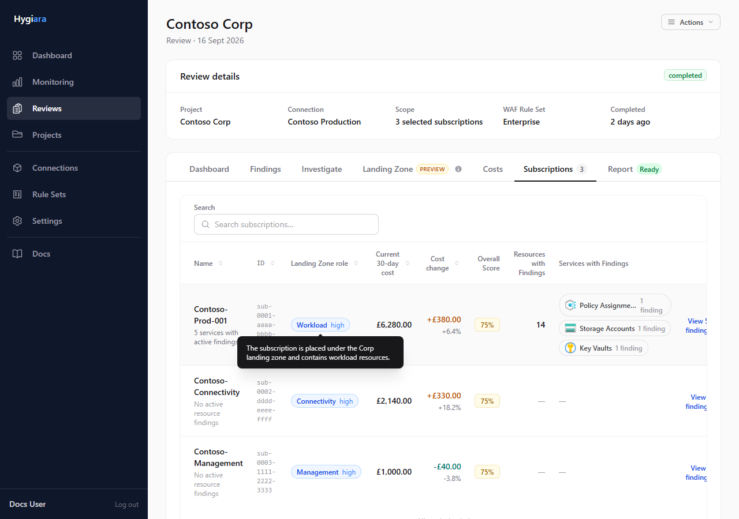Click the Landing Zone info icon

(458, 169)
